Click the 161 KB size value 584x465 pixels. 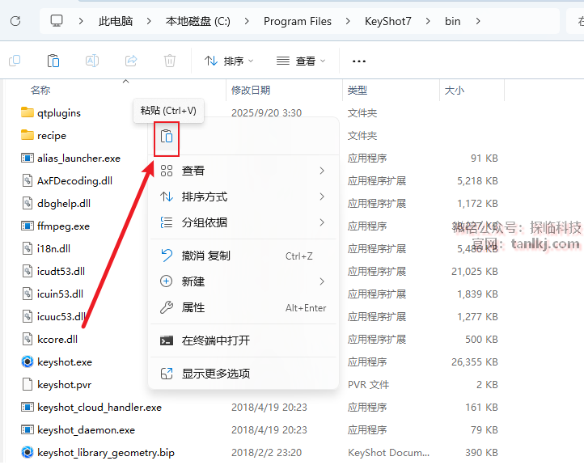[481, 408]
